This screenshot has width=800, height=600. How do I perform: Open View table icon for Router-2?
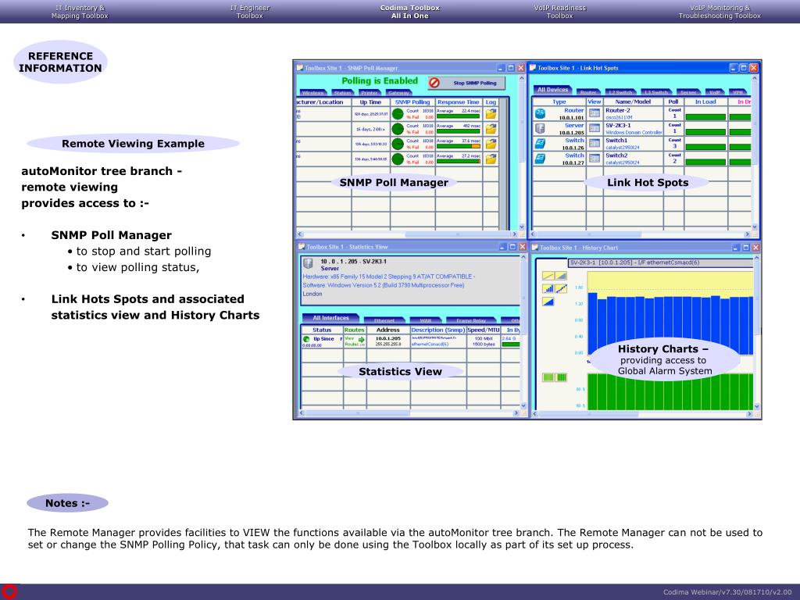click(x=594, y=113)
